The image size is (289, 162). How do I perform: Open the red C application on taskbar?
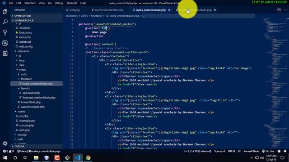(57, 158)
